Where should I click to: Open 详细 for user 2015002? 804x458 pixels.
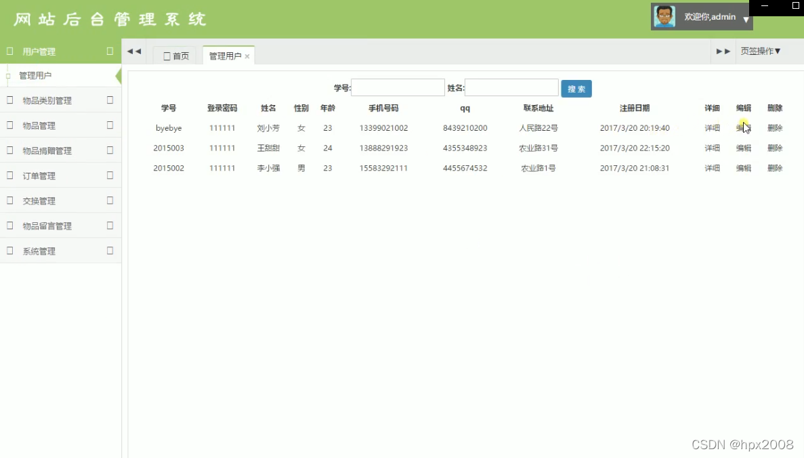(712, 168)
